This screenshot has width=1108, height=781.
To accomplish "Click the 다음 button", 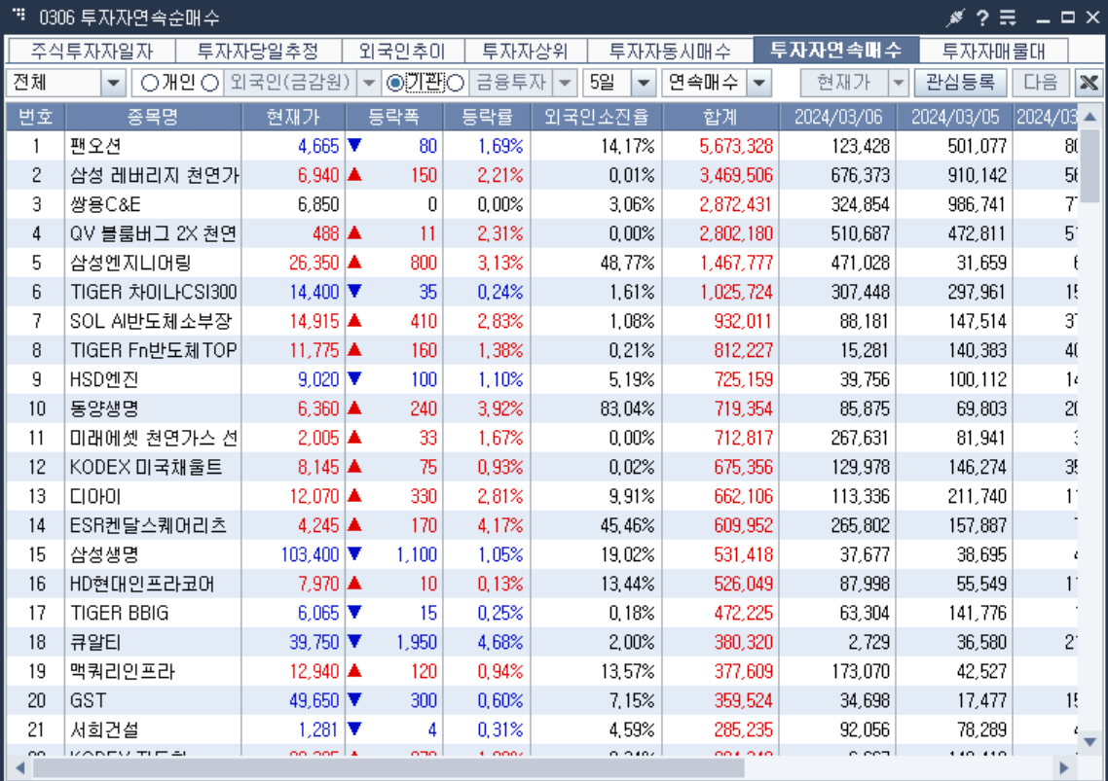I will tap(1040, 84).
